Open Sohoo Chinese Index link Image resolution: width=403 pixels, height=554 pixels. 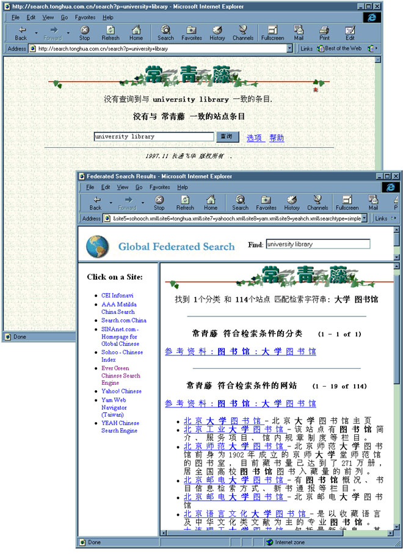(x=122, y=355)
